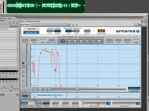Viewport: 149px width, 111px height.
Task: Click the Retune Speed slider handle
Action: [98, 103]
